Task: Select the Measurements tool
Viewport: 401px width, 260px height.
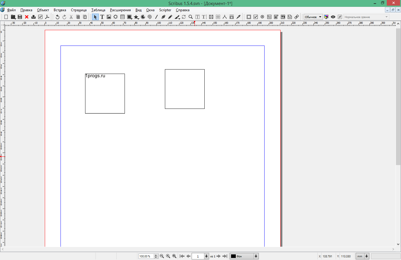Action: (x=225, y=17)
